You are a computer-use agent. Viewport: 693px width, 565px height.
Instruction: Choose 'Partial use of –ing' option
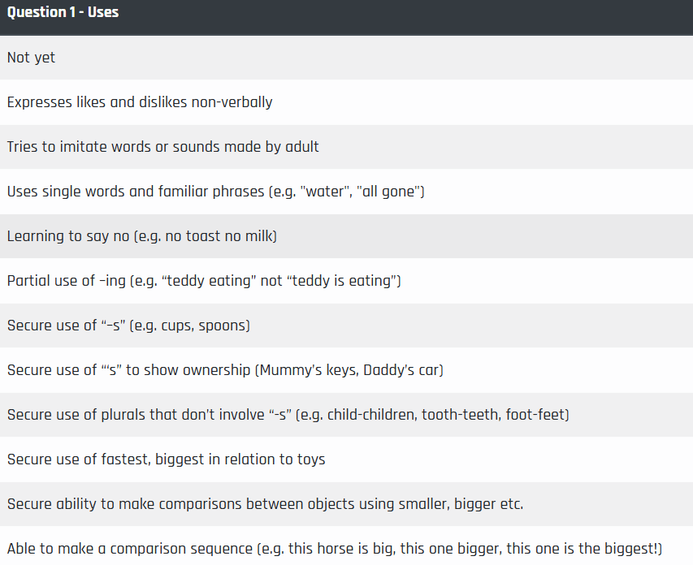346,281
